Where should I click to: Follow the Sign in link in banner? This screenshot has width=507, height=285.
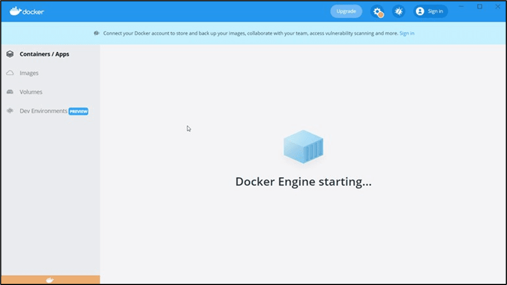point(407,33)
